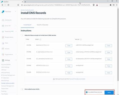Image resolution: width=119 pixels, height=95 pixels.
Task: Copy the bounces record's sendgrid.net value
Action: (108, 46)
